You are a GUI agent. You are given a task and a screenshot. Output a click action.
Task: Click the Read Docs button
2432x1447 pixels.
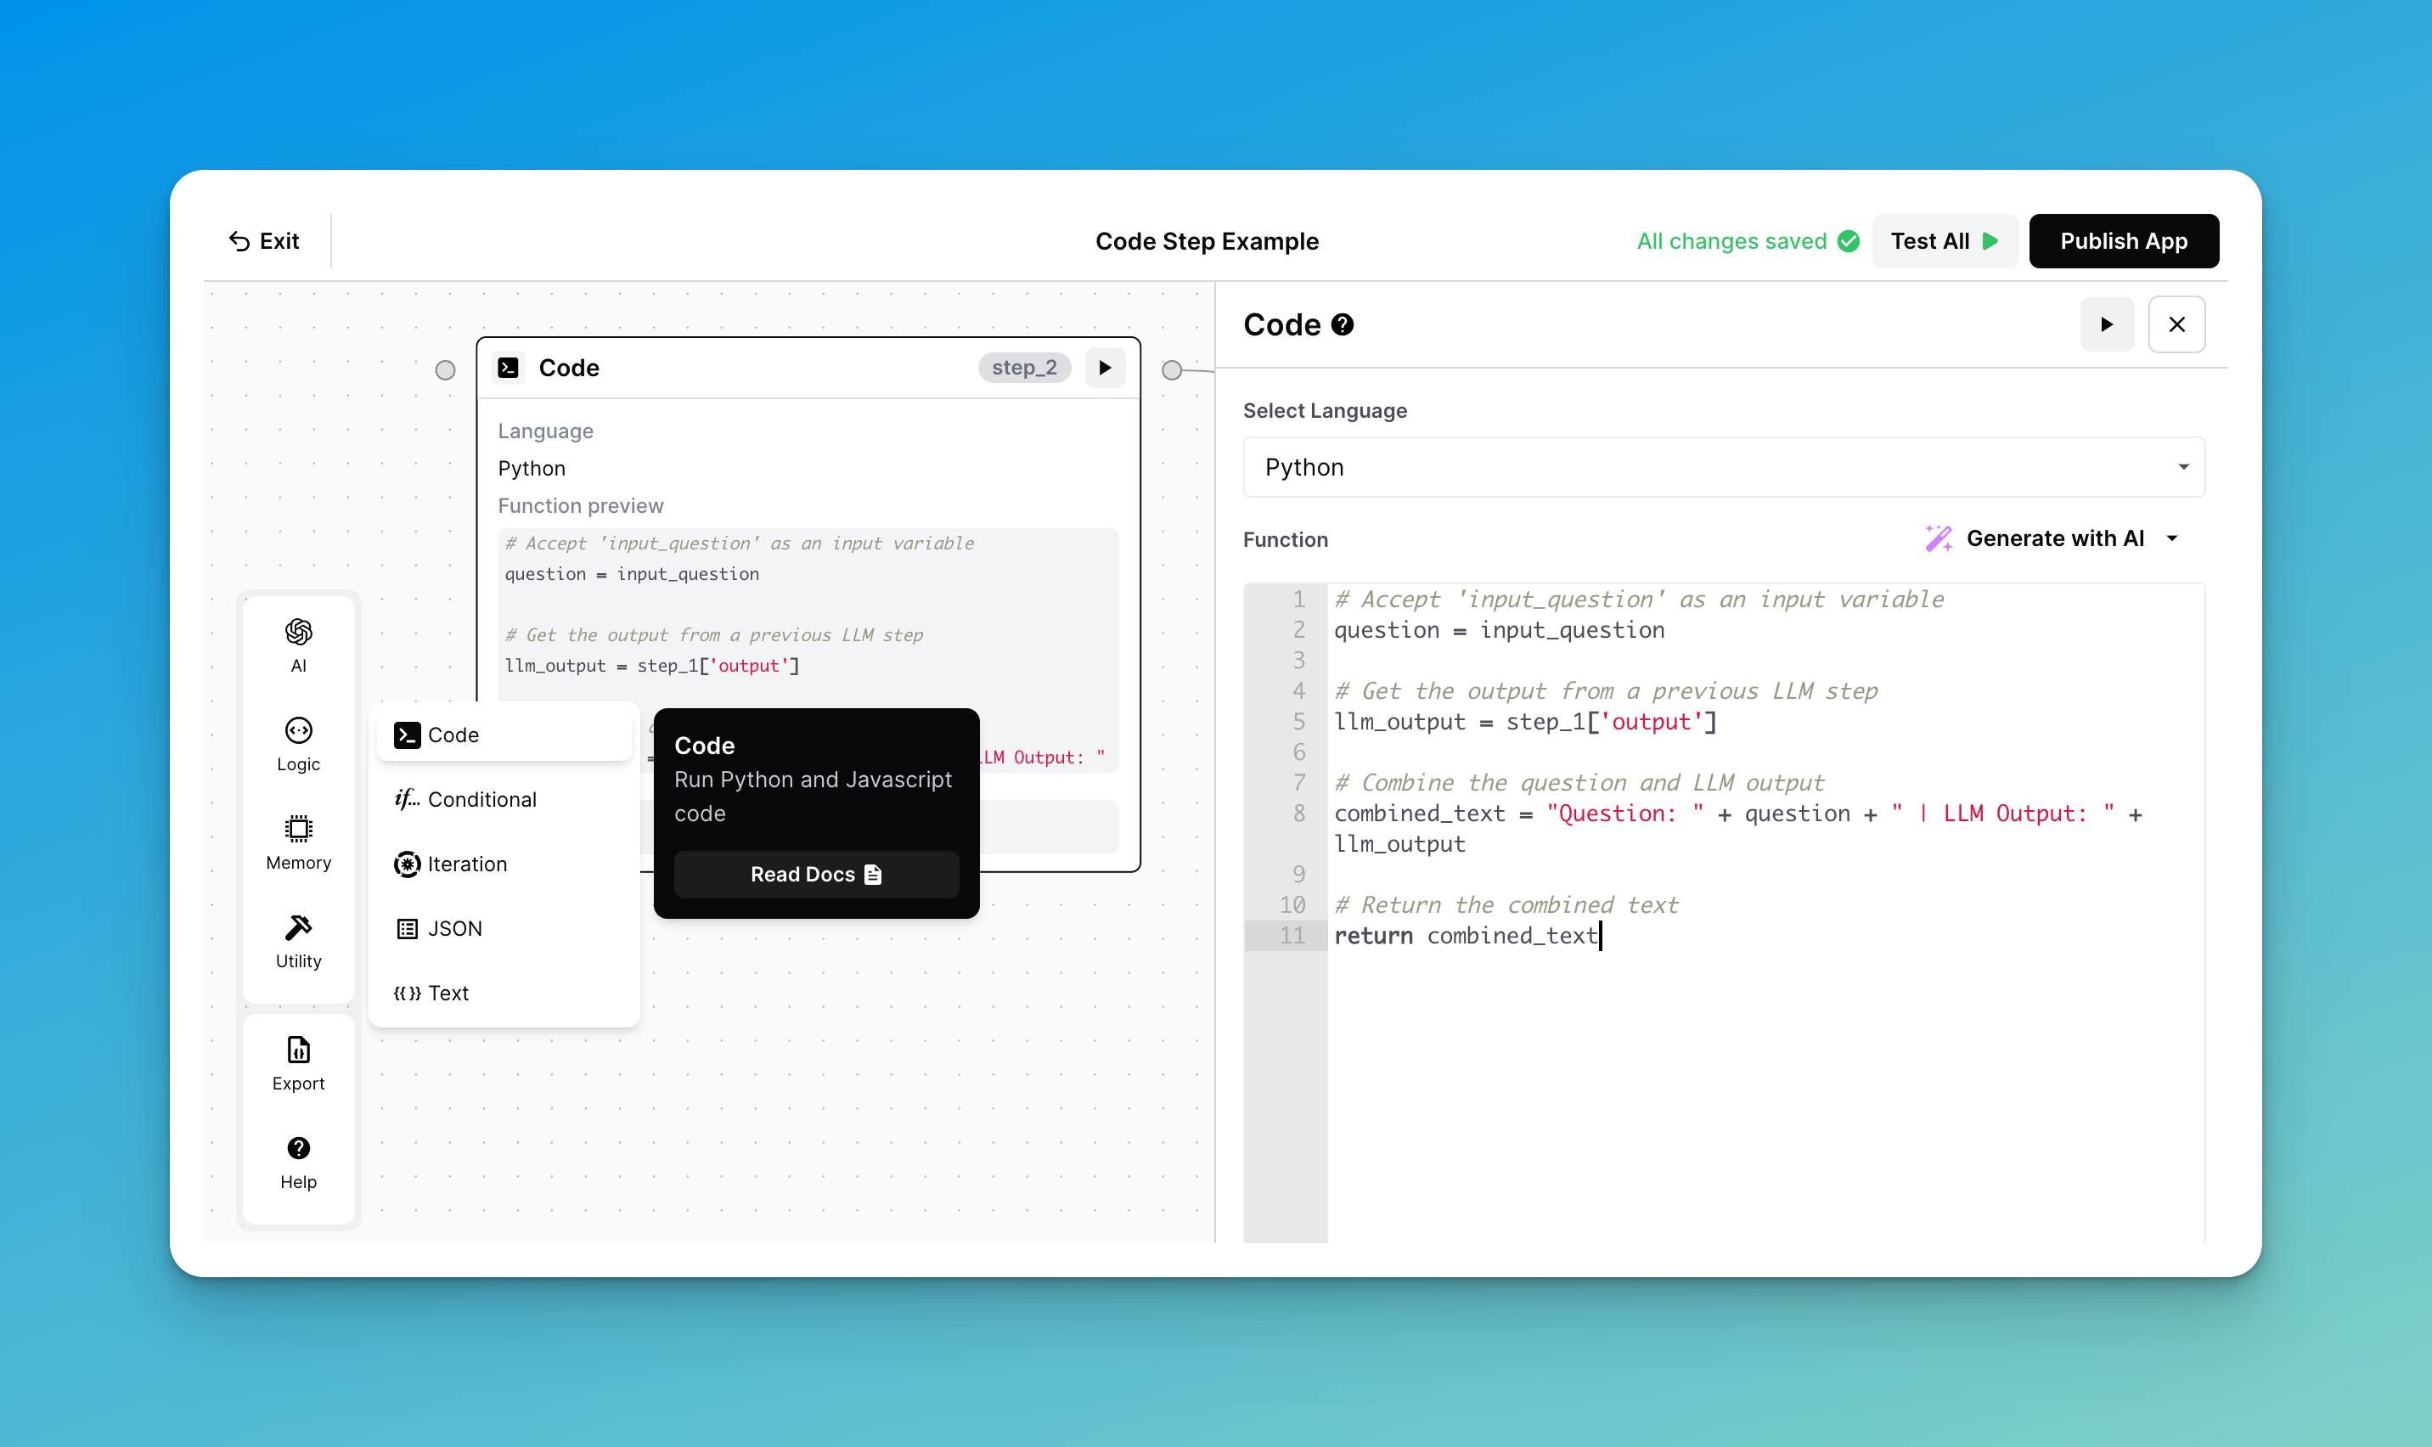click(816, 875)
